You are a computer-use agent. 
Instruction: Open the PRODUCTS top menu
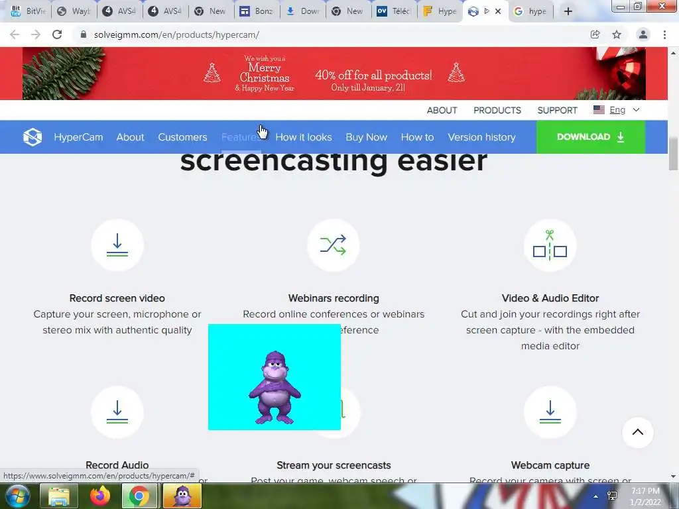click(x=497, y=111)
